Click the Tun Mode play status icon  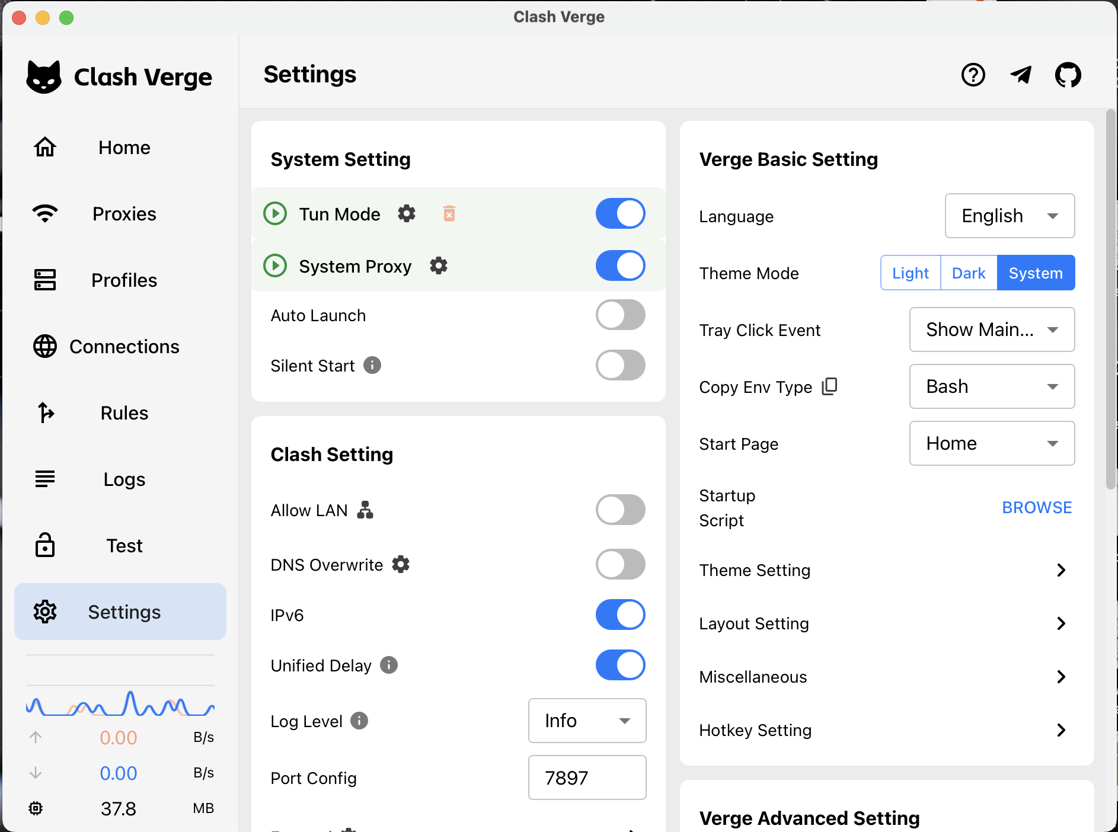(x=275, y=213)
